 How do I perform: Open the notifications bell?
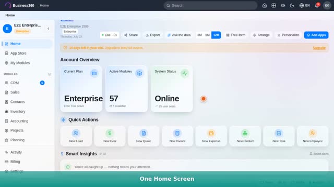317,6
